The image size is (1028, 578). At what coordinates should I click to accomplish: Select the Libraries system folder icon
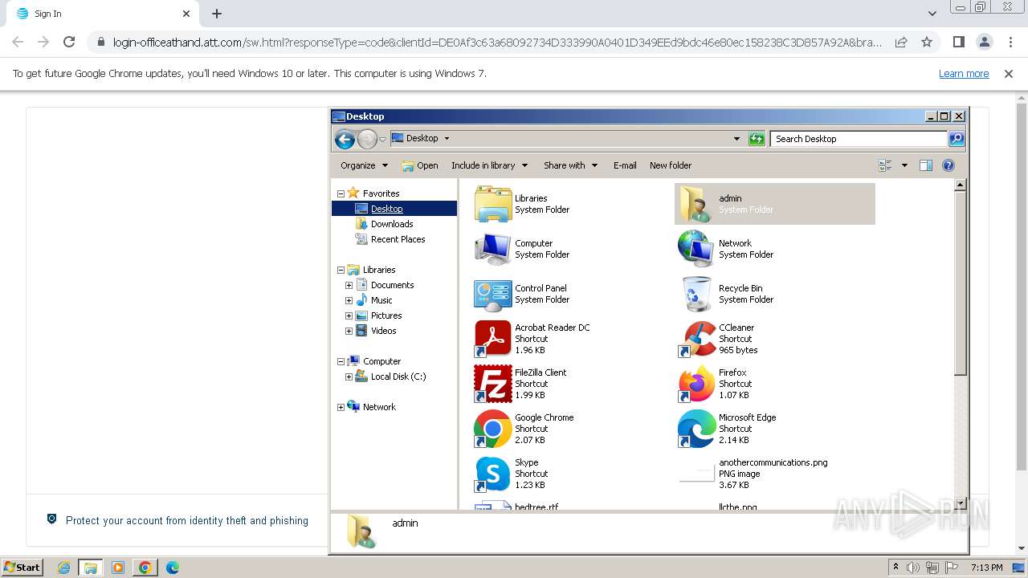[492, 204]
